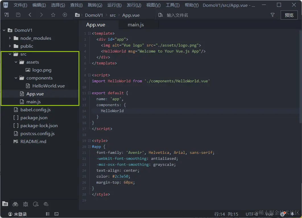Go forward with the right arrow icon
This screenshot has height=218, width=302.
42,15
